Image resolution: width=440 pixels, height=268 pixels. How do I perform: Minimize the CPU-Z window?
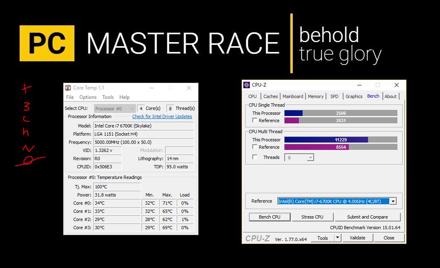click(359, 85)
